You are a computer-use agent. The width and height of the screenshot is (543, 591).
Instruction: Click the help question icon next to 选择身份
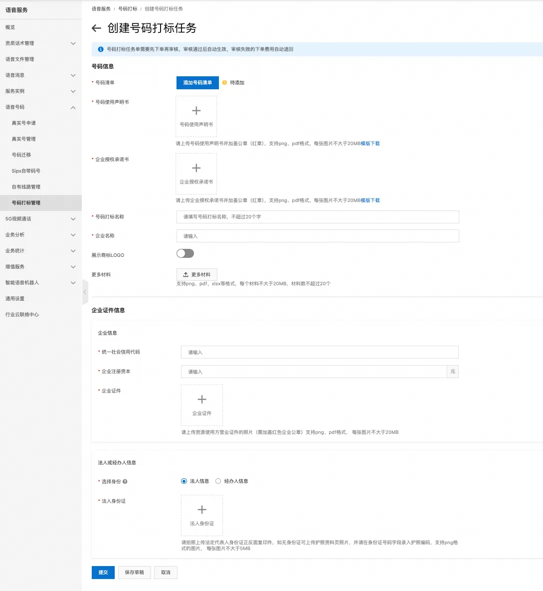[125, 482]
